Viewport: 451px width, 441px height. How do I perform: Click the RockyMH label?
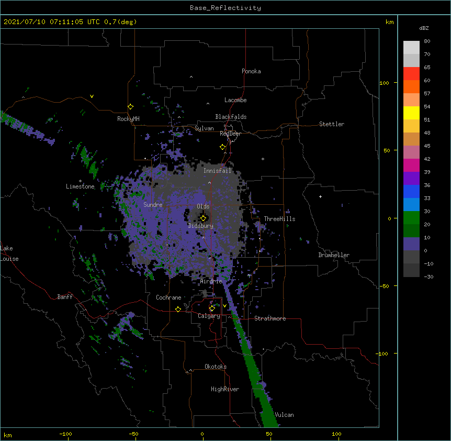click(128, 119)
